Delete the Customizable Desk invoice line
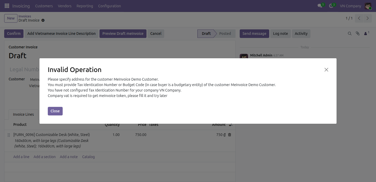The image size is (376, 182). coord(230,135)
